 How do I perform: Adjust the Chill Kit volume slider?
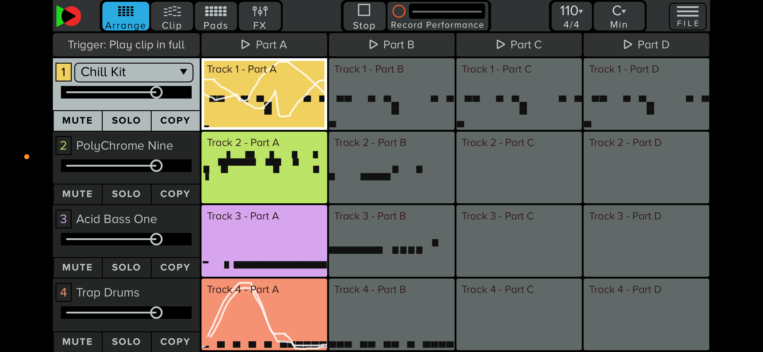pyautogui.click(x=126, y=92)
